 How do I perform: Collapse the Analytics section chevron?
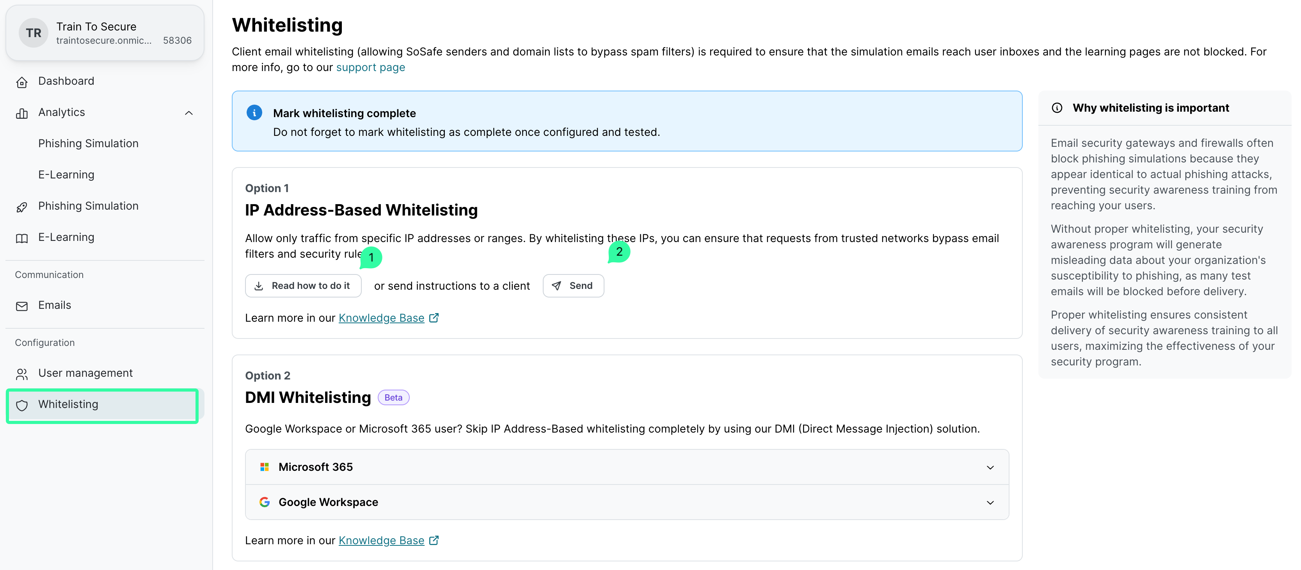[x=189, y=113]
